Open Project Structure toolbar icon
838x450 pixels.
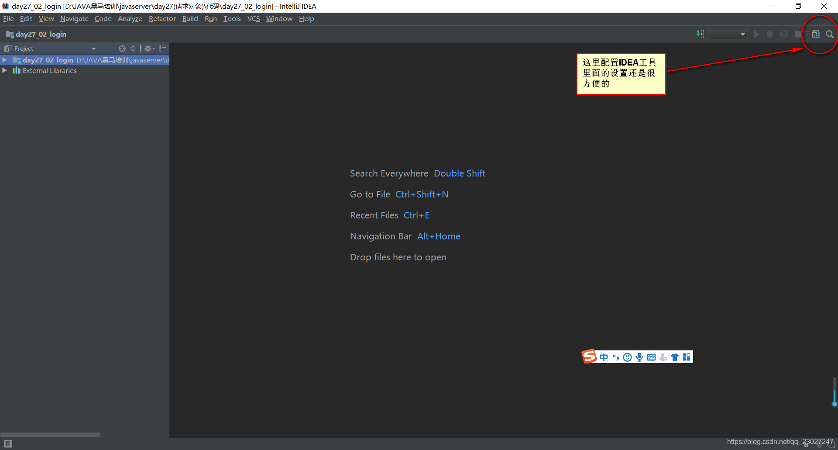point(816,34)
